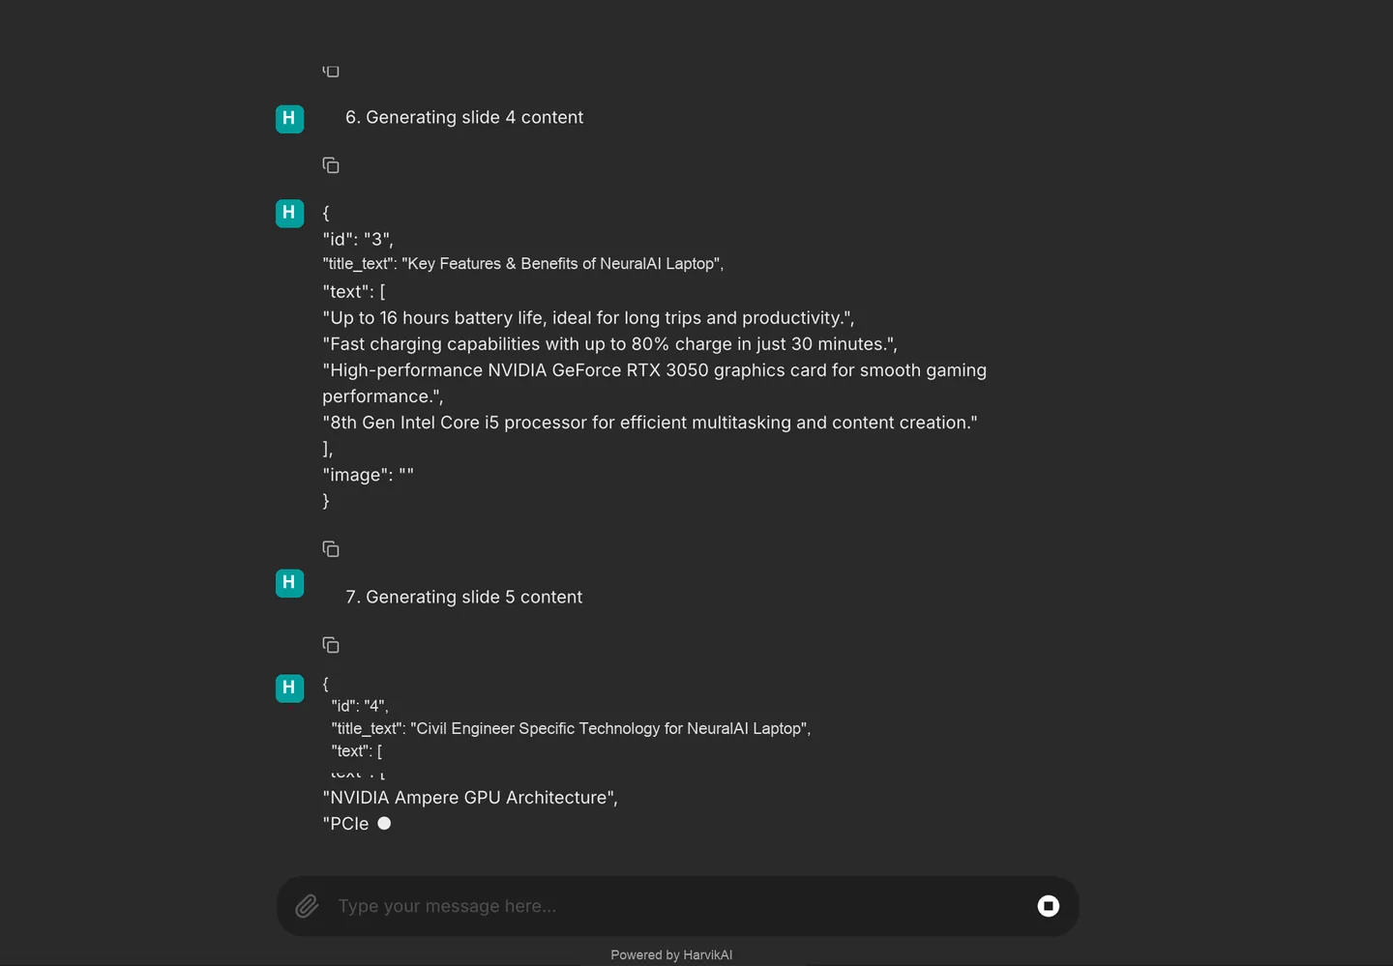Copy the slide id "3" JSON message
The width and height of the screenshot is (1393, 966).
click(x=331, y=549)
